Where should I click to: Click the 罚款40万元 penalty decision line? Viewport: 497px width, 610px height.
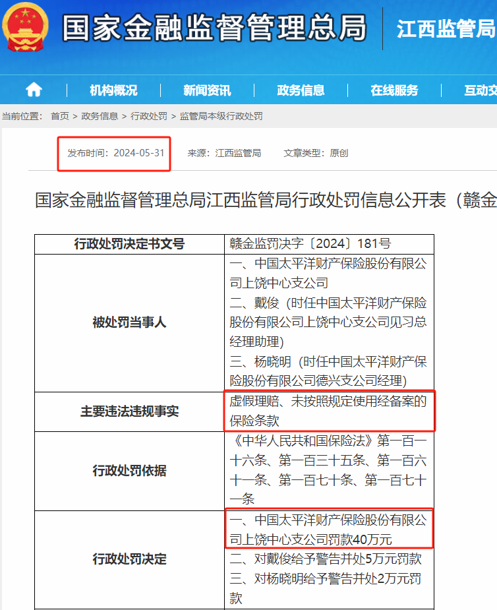(x=328, y=530)
